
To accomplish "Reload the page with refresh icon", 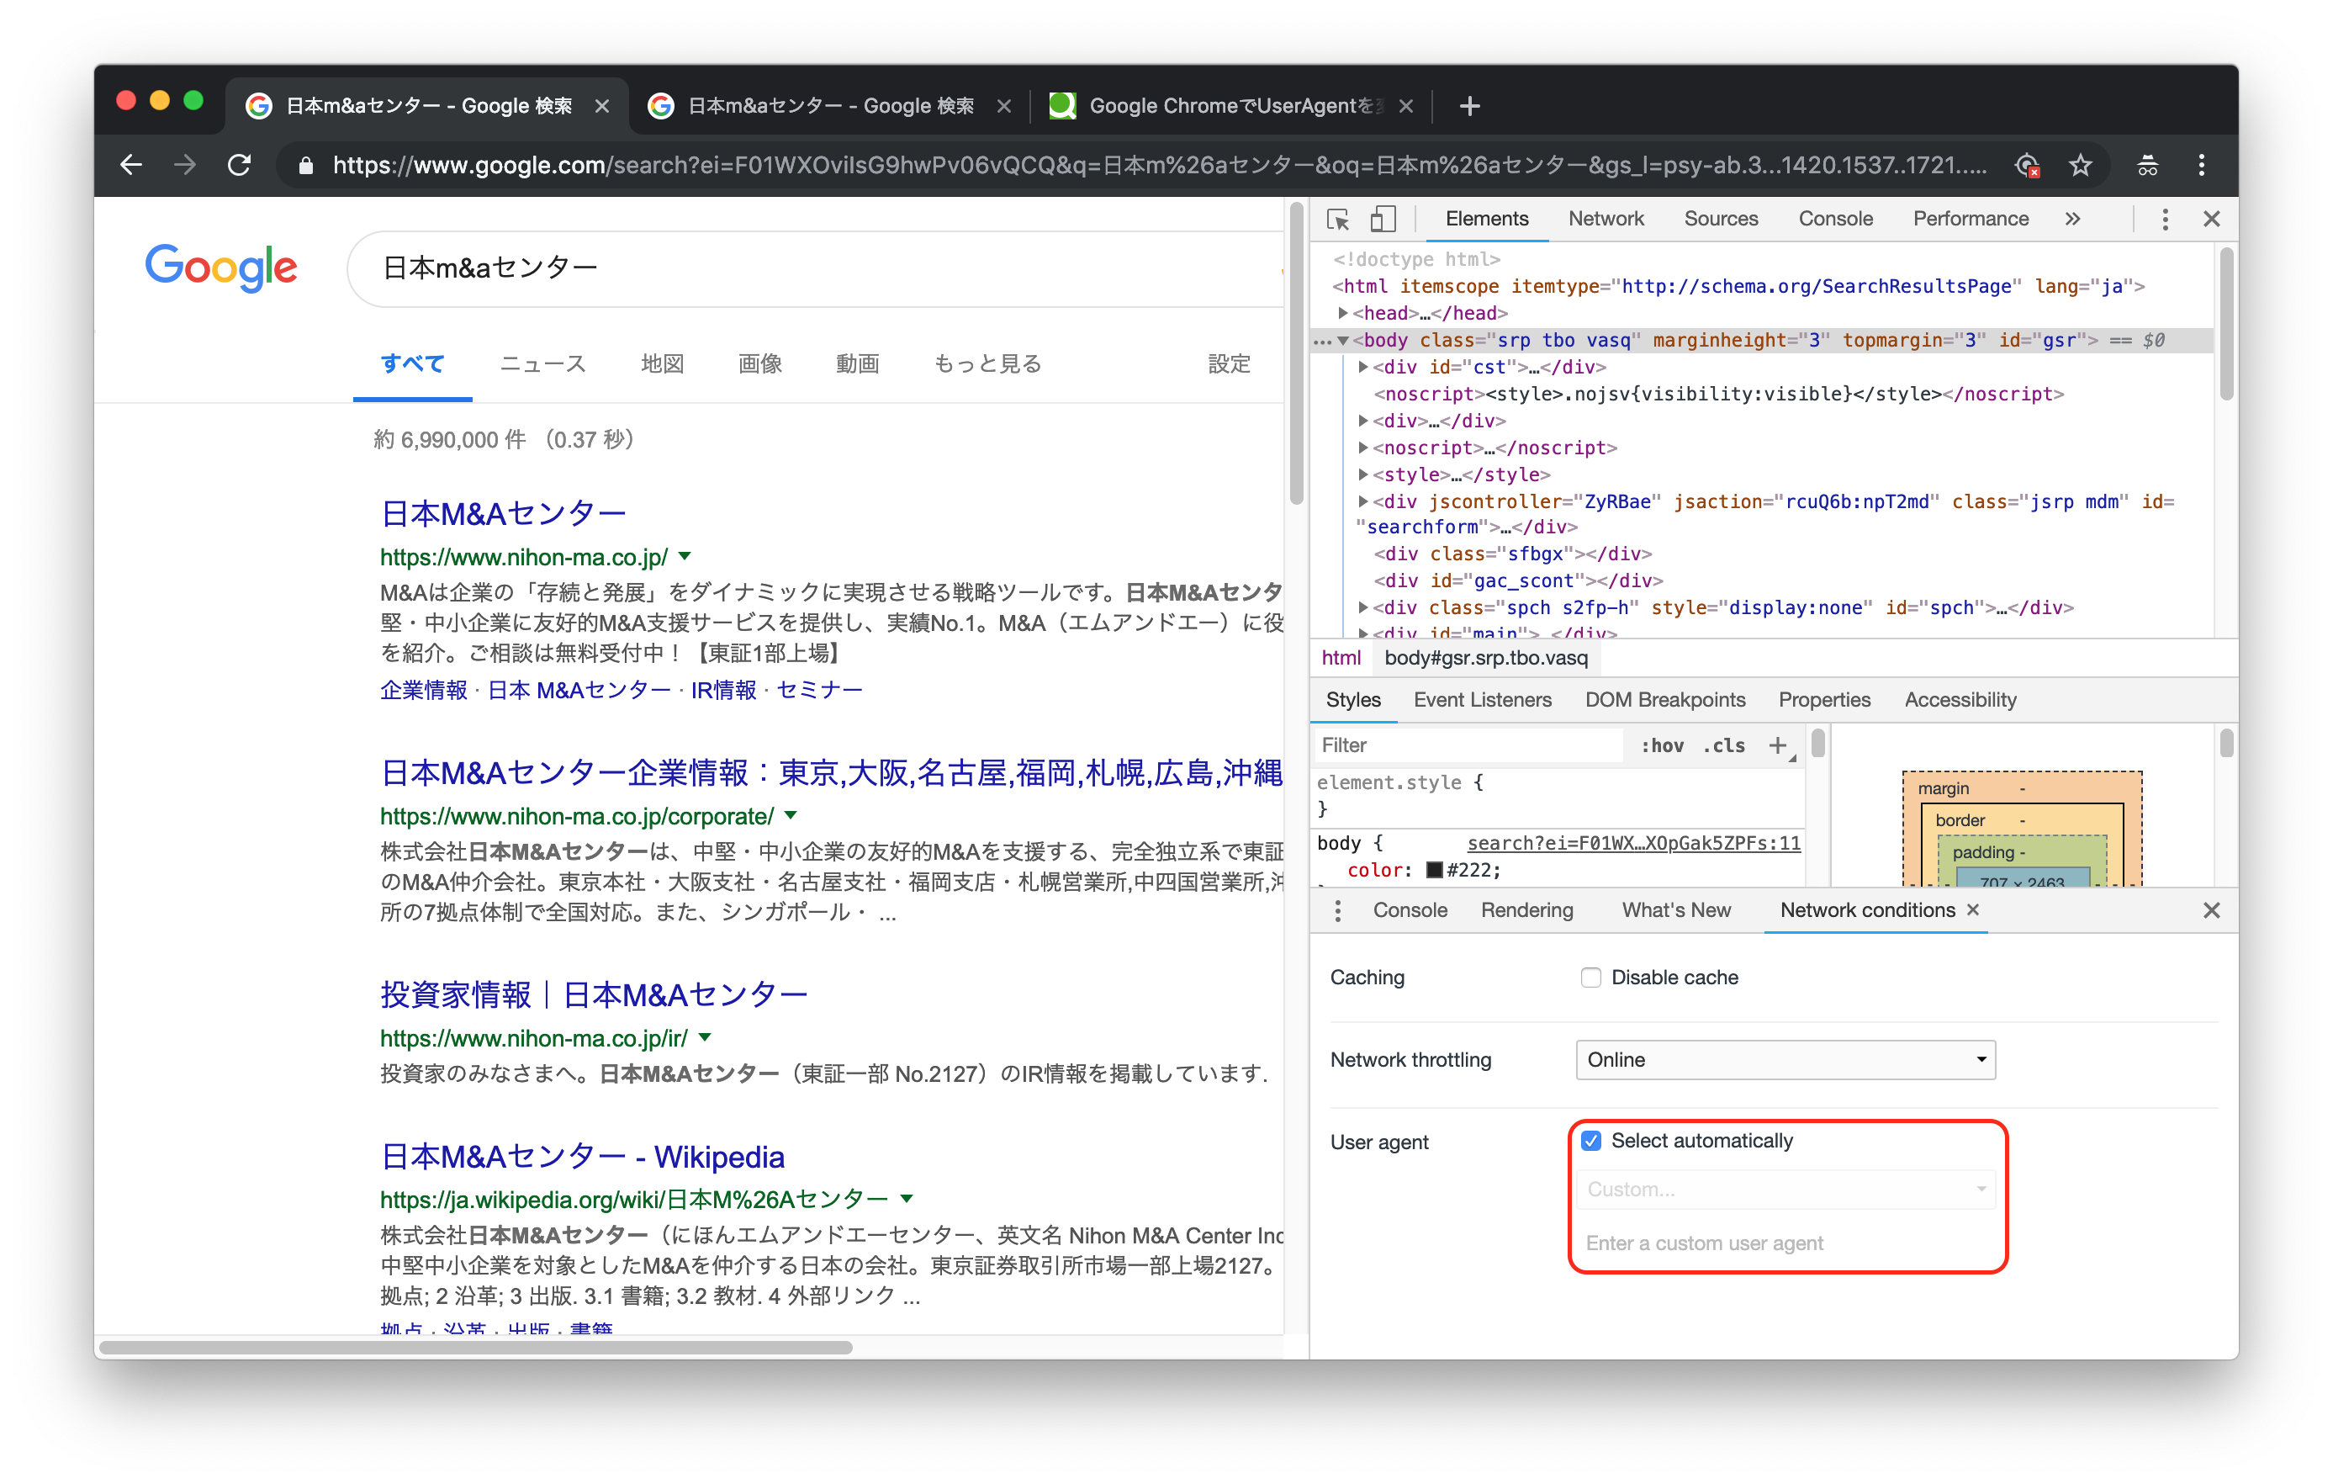I will point(240,165).
